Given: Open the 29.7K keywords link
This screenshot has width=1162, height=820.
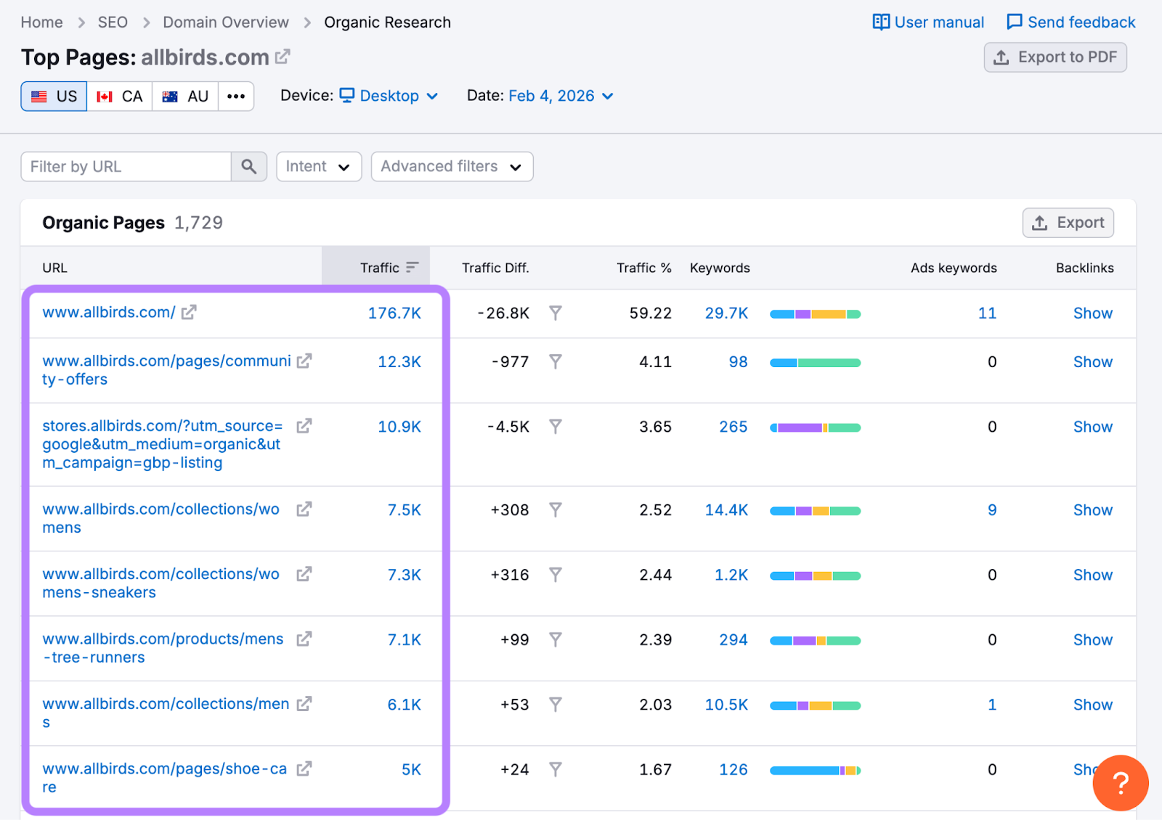Looking at the screenshot, I should 726,313.
